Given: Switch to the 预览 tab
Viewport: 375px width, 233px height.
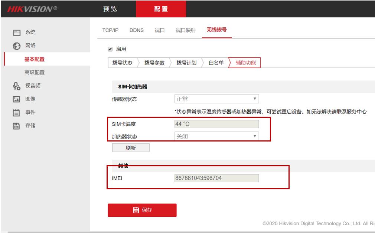Looking at the screenshot, I should pyautogui.click(x=111, y=9).
